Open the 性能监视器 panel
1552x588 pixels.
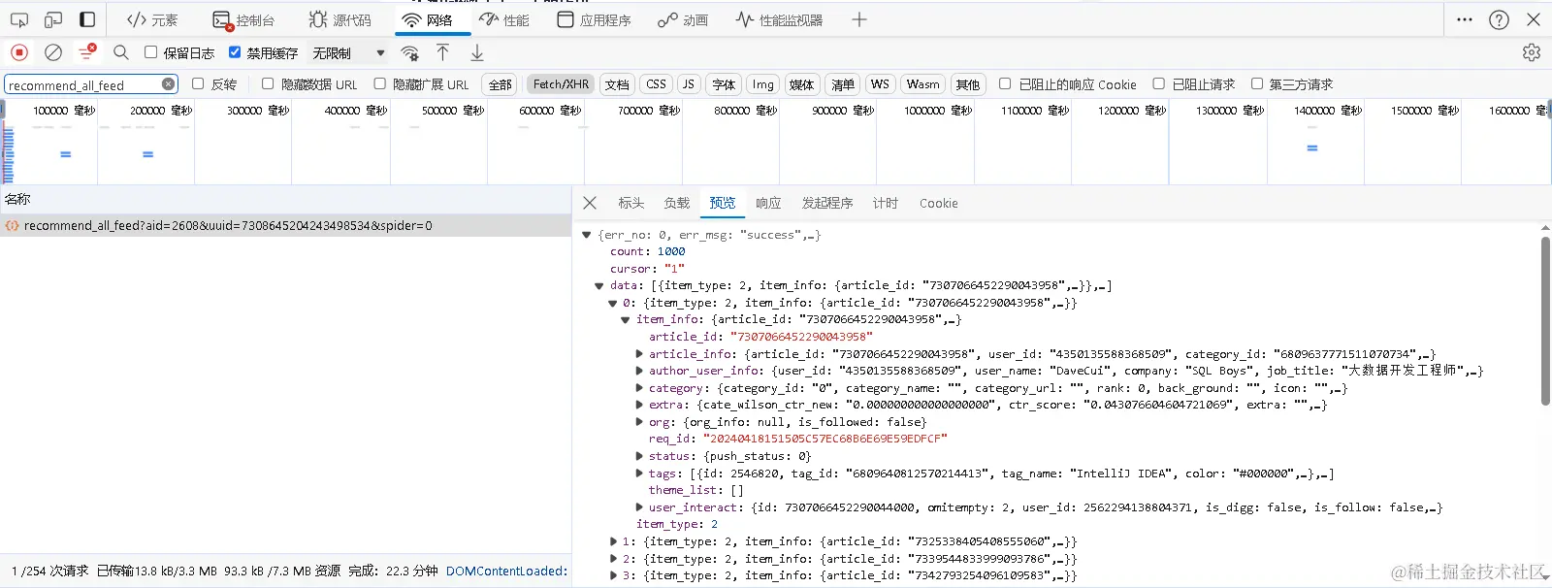tap(779, 19)
